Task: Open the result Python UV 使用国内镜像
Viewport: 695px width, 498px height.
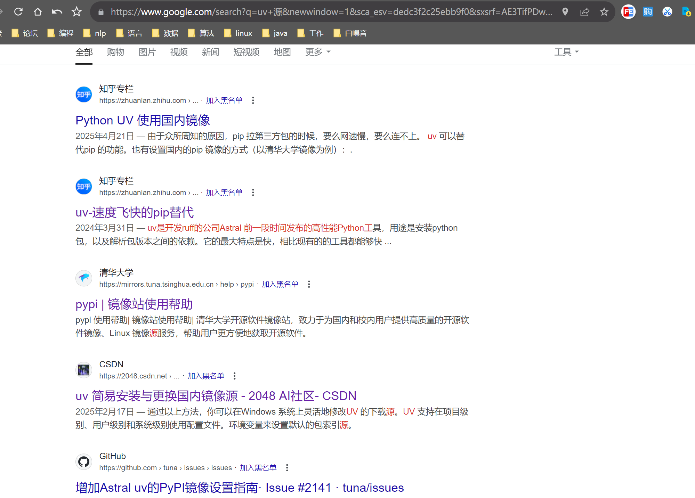Action: 143,120
